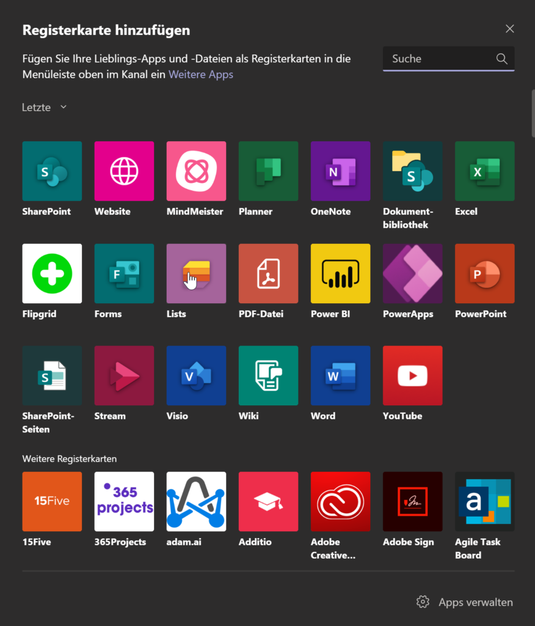Select the Word app icon
This screenshot has width=535, height=626.
pyautogui.click(x=340, y=376)
